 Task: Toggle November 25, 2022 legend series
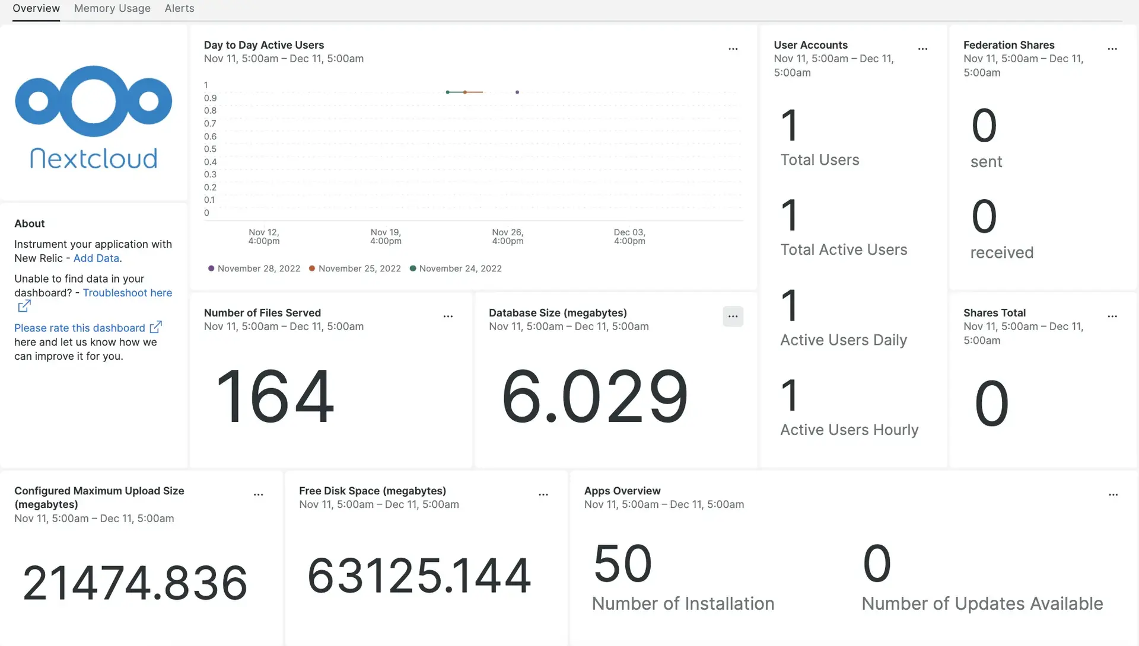355,268
